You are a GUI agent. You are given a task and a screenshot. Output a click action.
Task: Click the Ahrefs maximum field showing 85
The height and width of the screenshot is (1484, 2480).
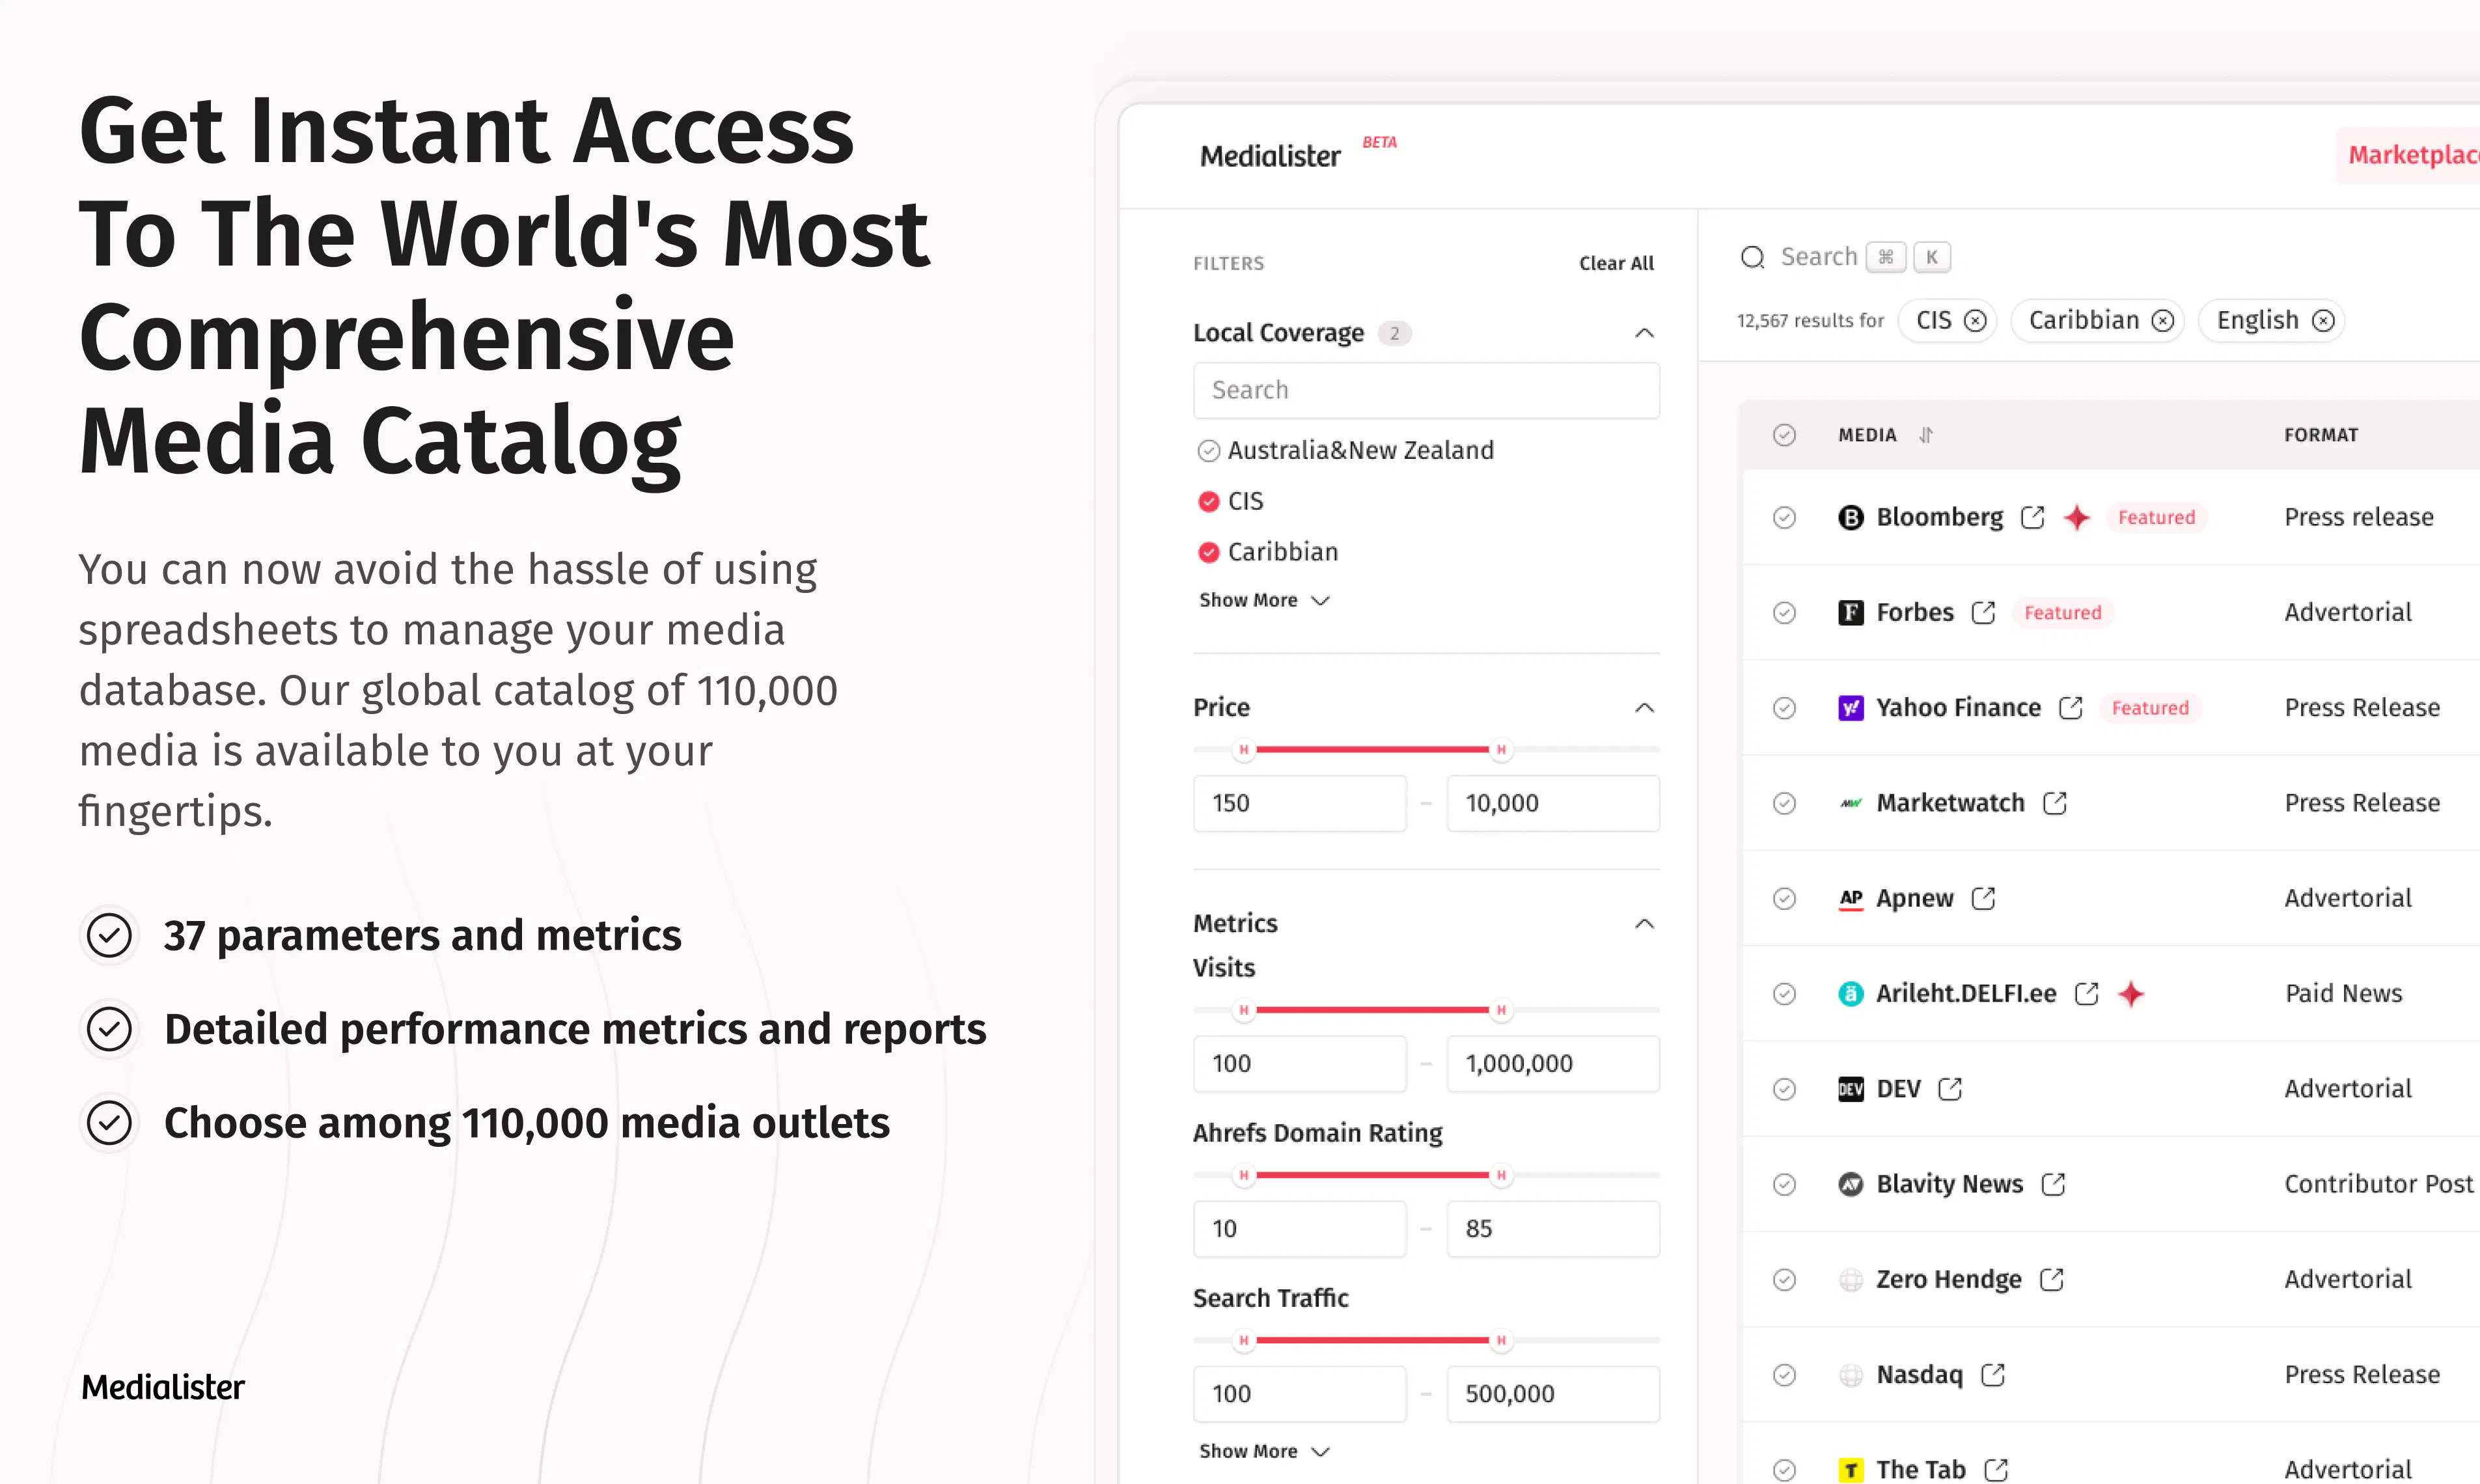point(1553,1229)
